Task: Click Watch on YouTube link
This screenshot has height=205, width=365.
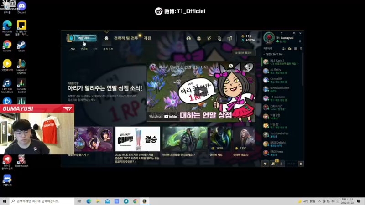Action: tap(163, 117)
